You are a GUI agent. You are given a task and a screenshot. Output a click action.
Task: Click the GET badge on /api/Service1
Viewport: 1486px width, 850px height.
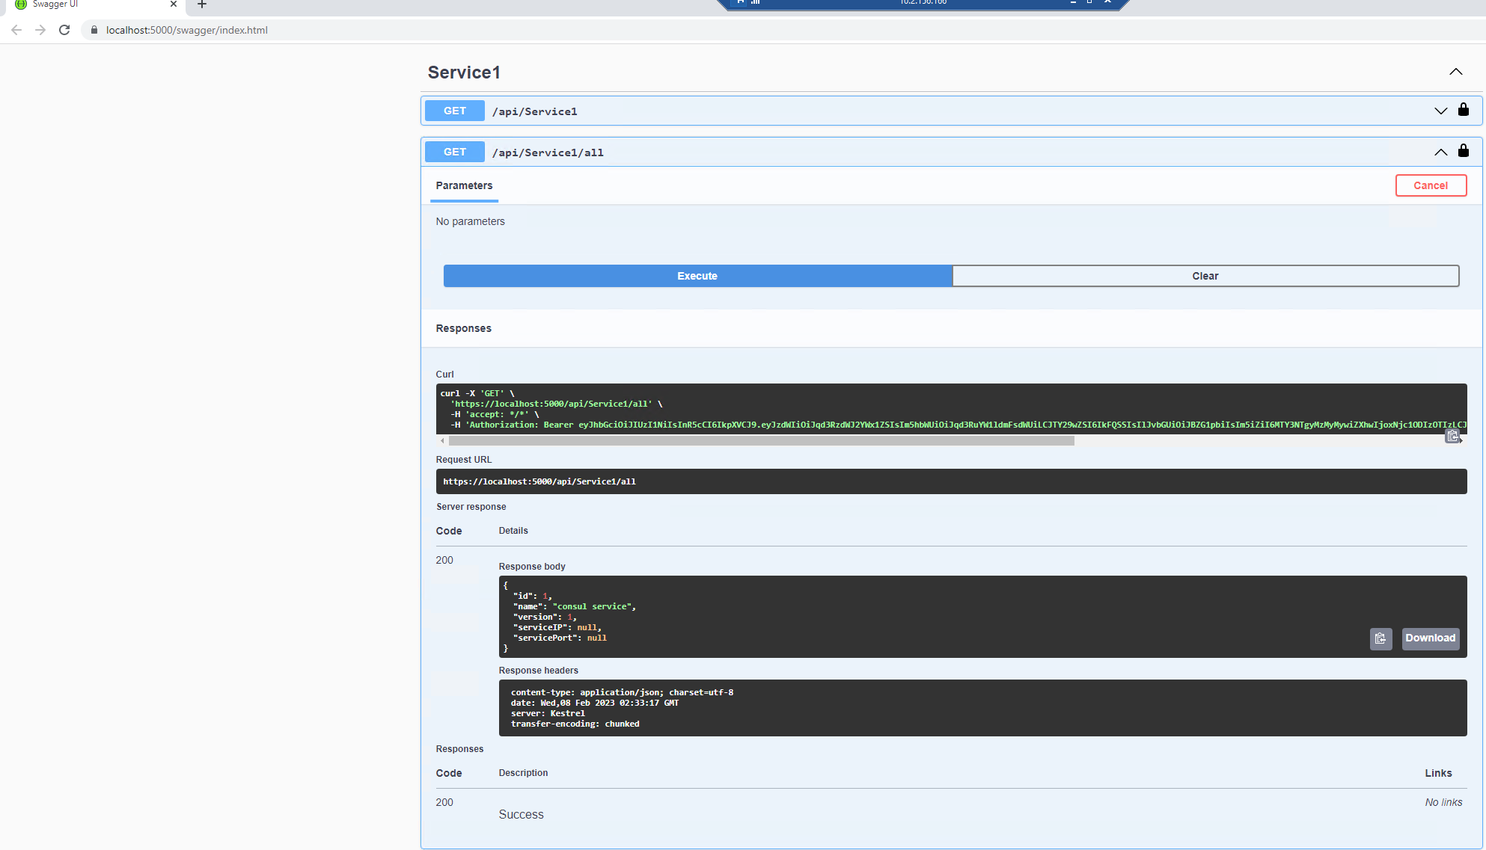click(455, 111)
